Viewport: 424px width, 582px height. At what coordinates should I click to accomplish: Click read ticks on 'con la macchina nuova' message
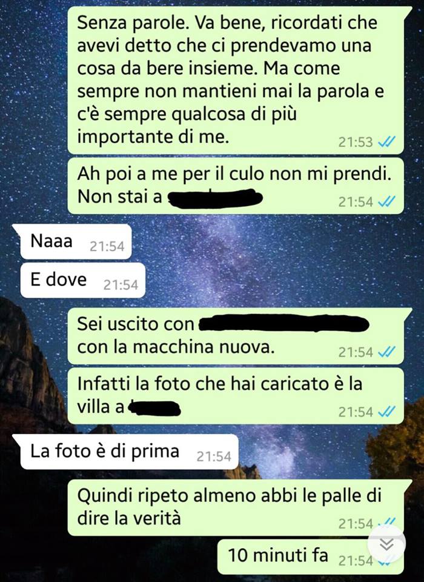pos(386,352)
